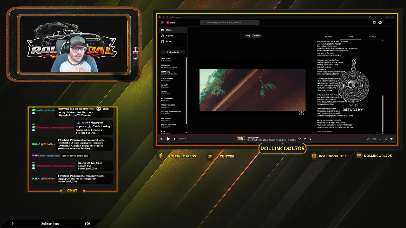Select Library in the sidebar menu
Viewport: 406px width, 228px height.
[x=173, y=41]
